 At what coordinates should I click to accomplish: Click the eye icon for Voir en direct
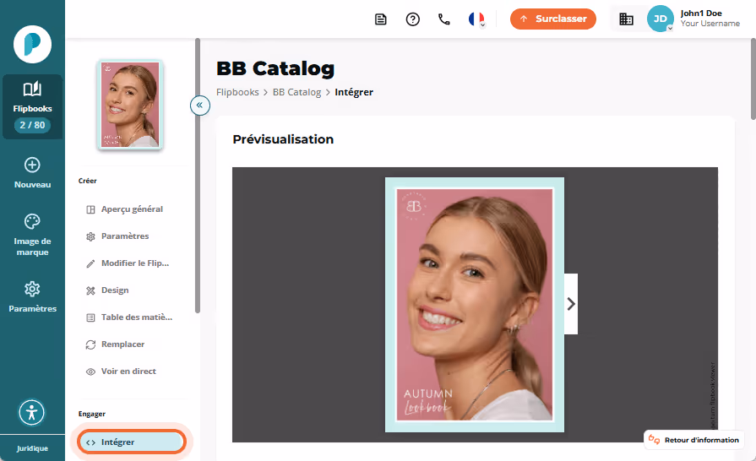coord(90,372)
